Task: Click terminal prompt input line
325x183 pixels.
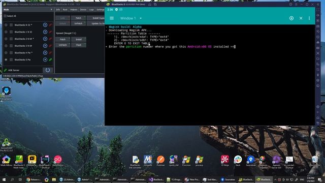Action: (170, 47)
